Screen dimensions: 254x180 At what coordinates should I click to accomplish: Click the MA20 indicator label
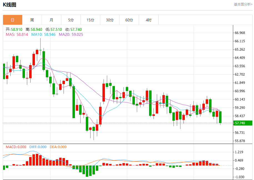(71, 34)
